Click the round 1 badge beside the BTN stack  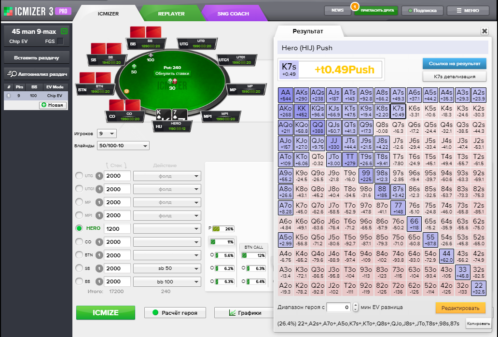[99, 255]
